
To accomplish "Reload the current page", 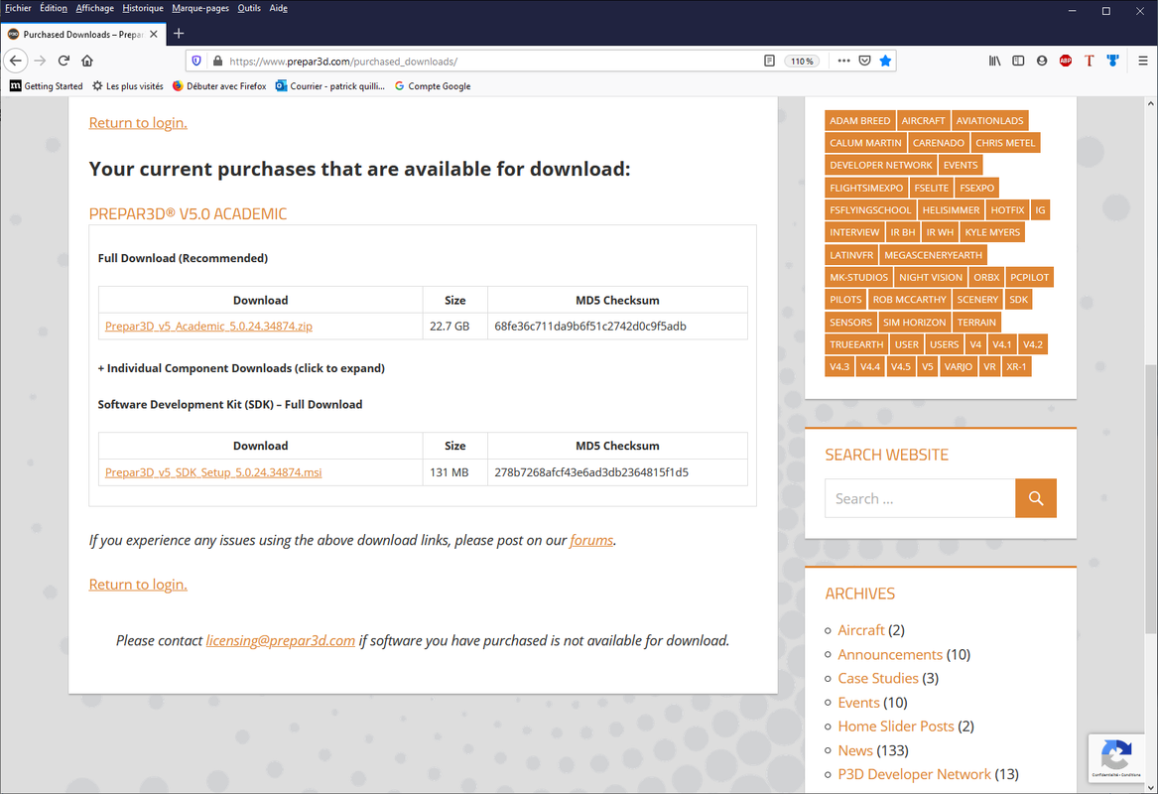I will pos(64,61).
